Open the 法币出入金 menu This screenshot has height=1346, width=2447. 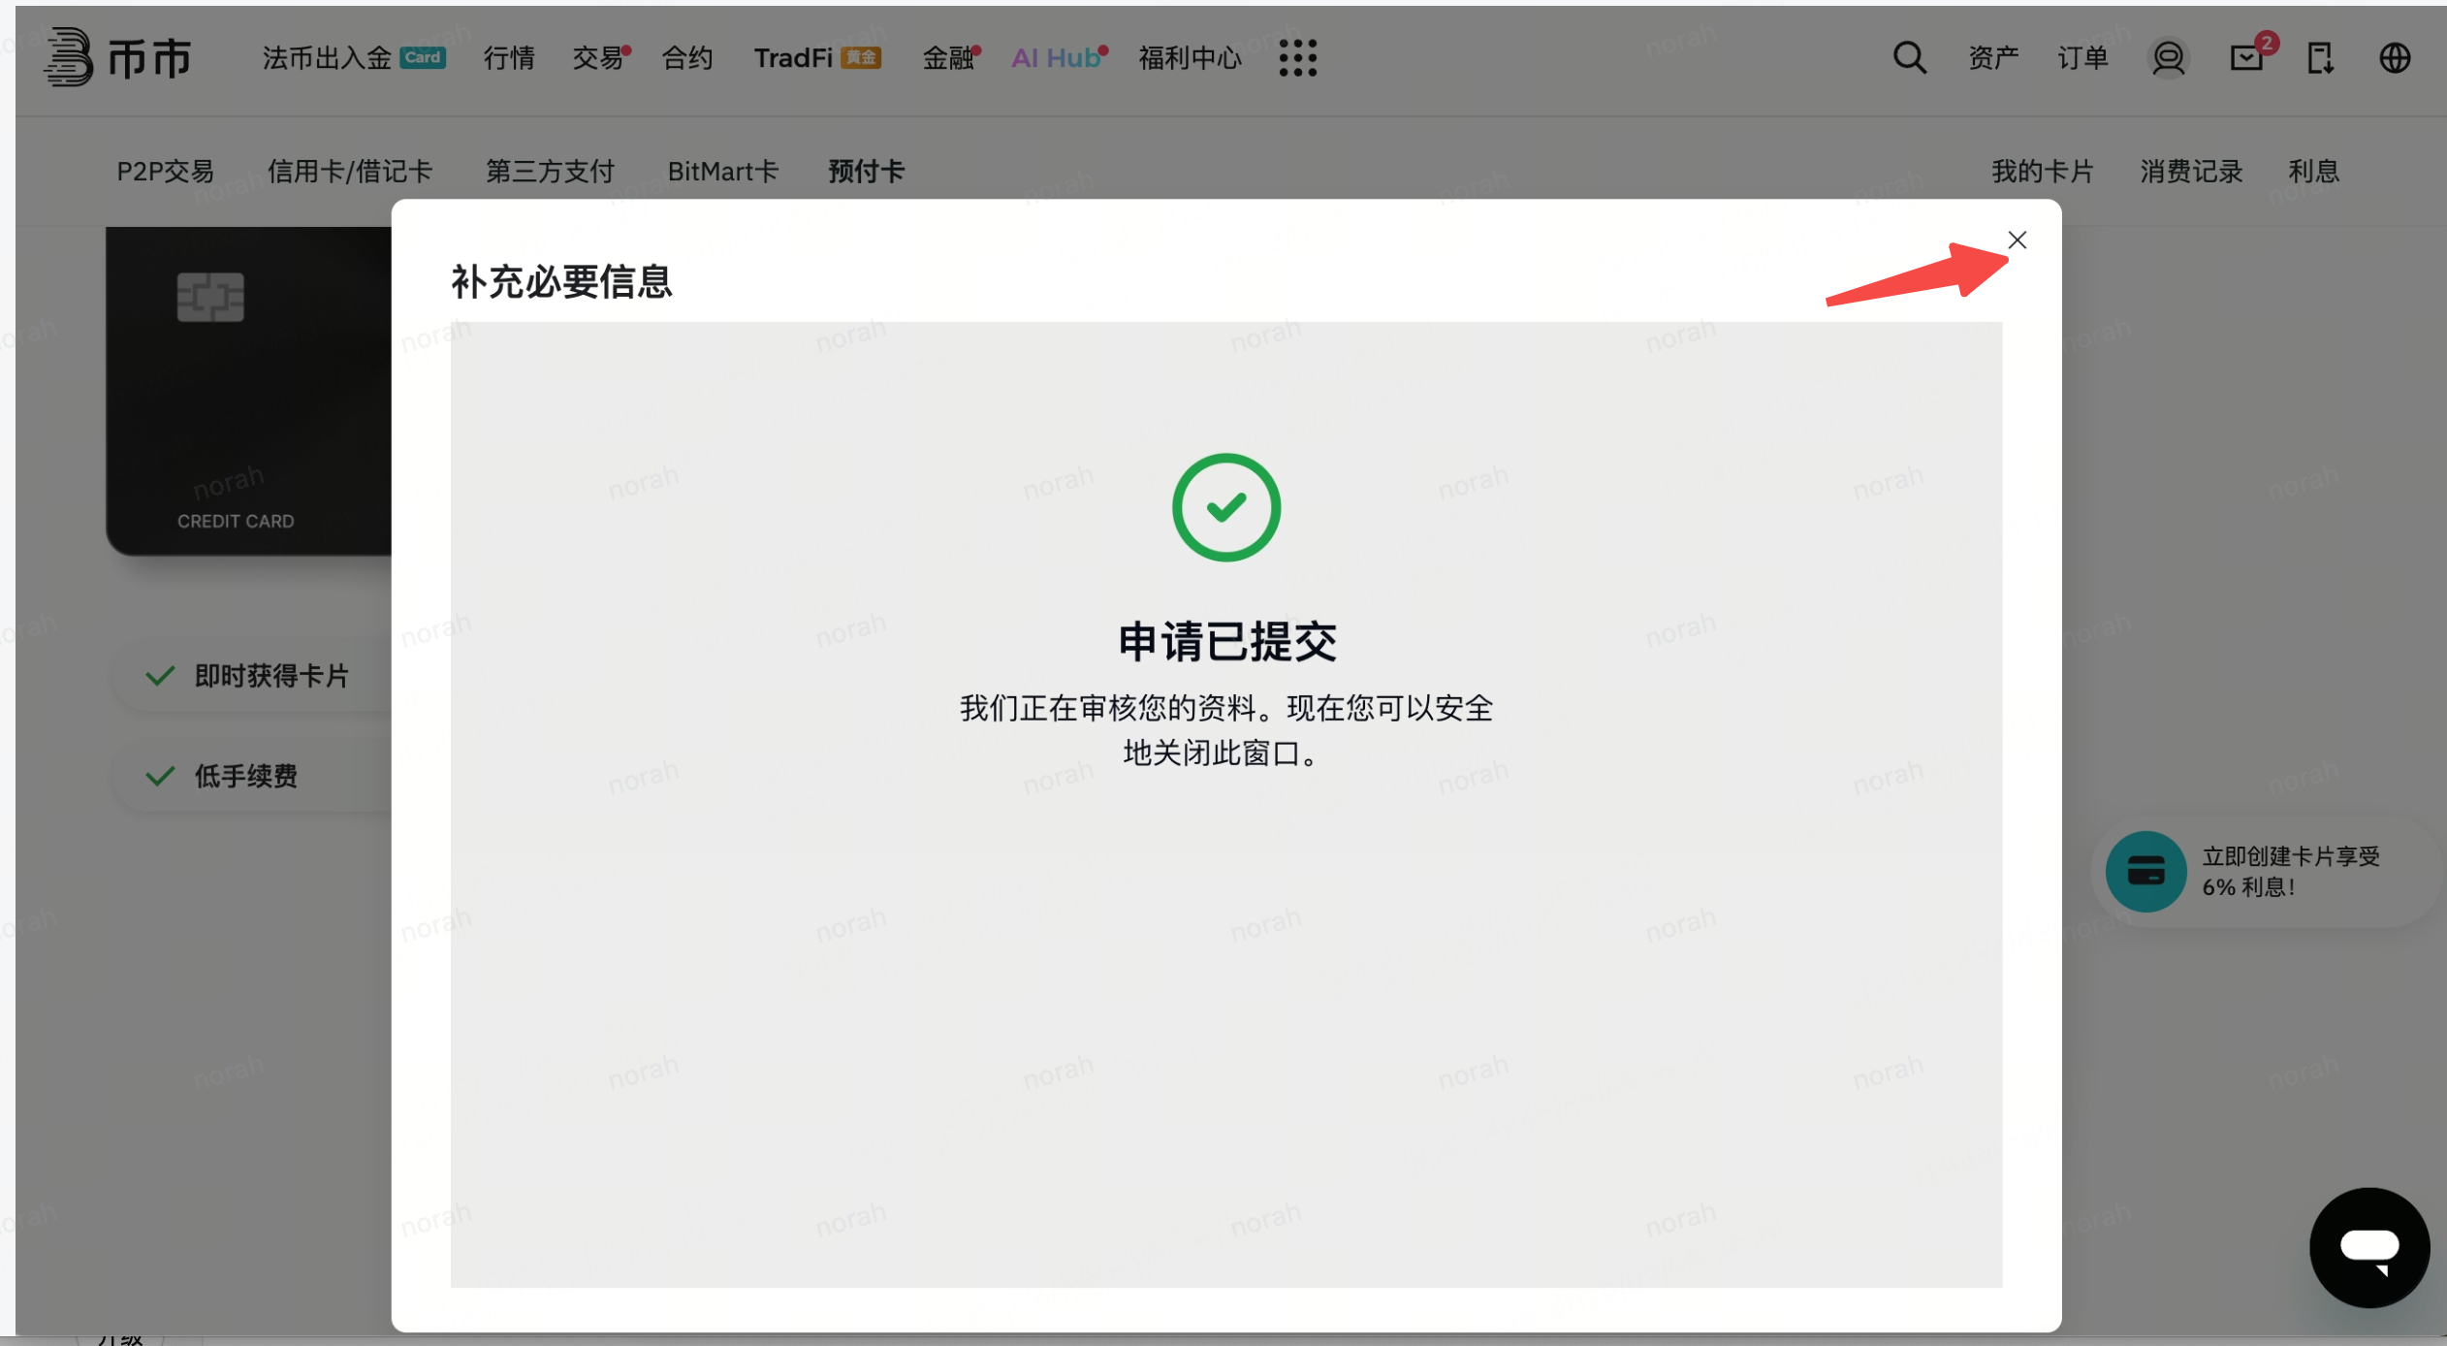tap(327, 58)
